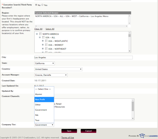Choose Test from the dropdown list
158x139 pixels.
point(44,120)
